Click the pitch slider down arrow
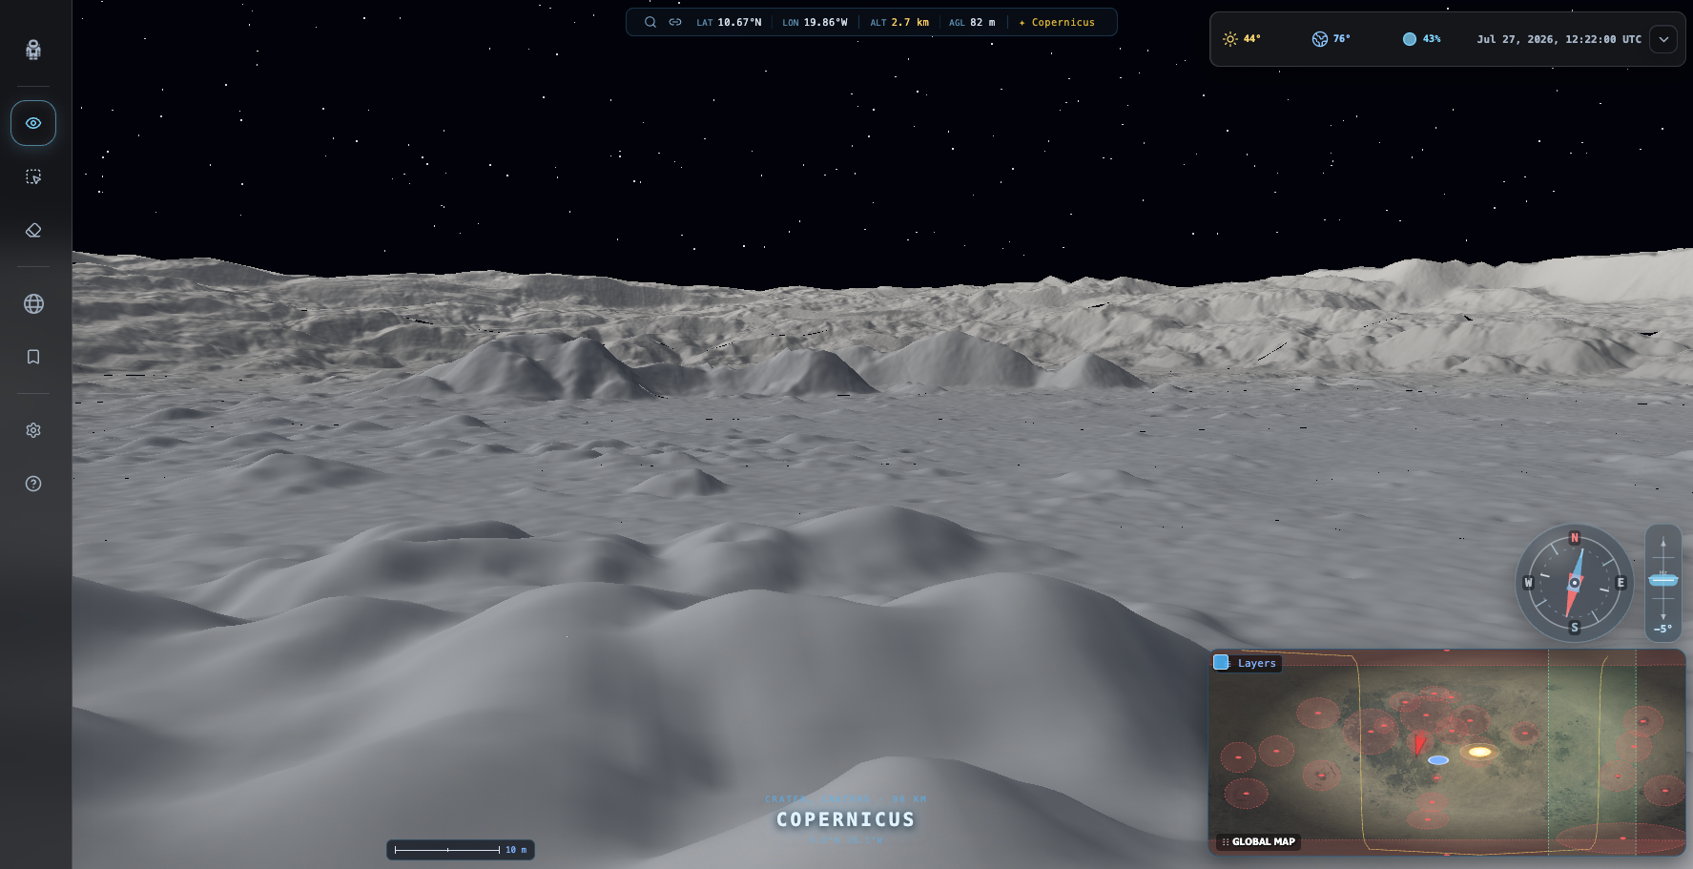 (1663, 615)
